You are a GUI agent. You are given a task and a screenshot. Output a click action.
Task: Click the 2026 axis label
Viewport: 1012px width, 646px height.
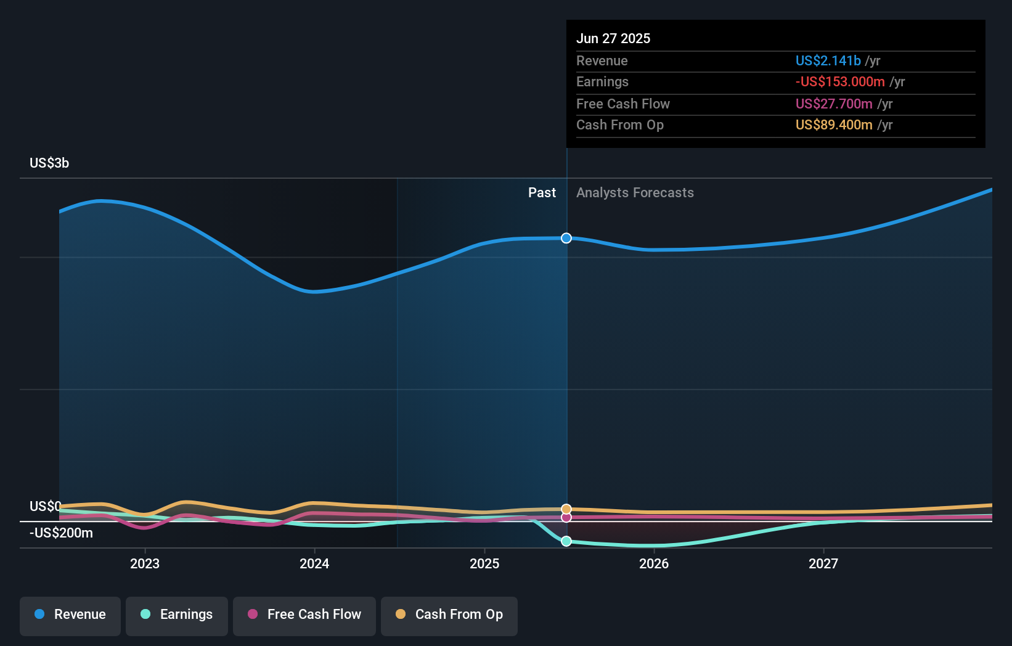pos(655,563)
